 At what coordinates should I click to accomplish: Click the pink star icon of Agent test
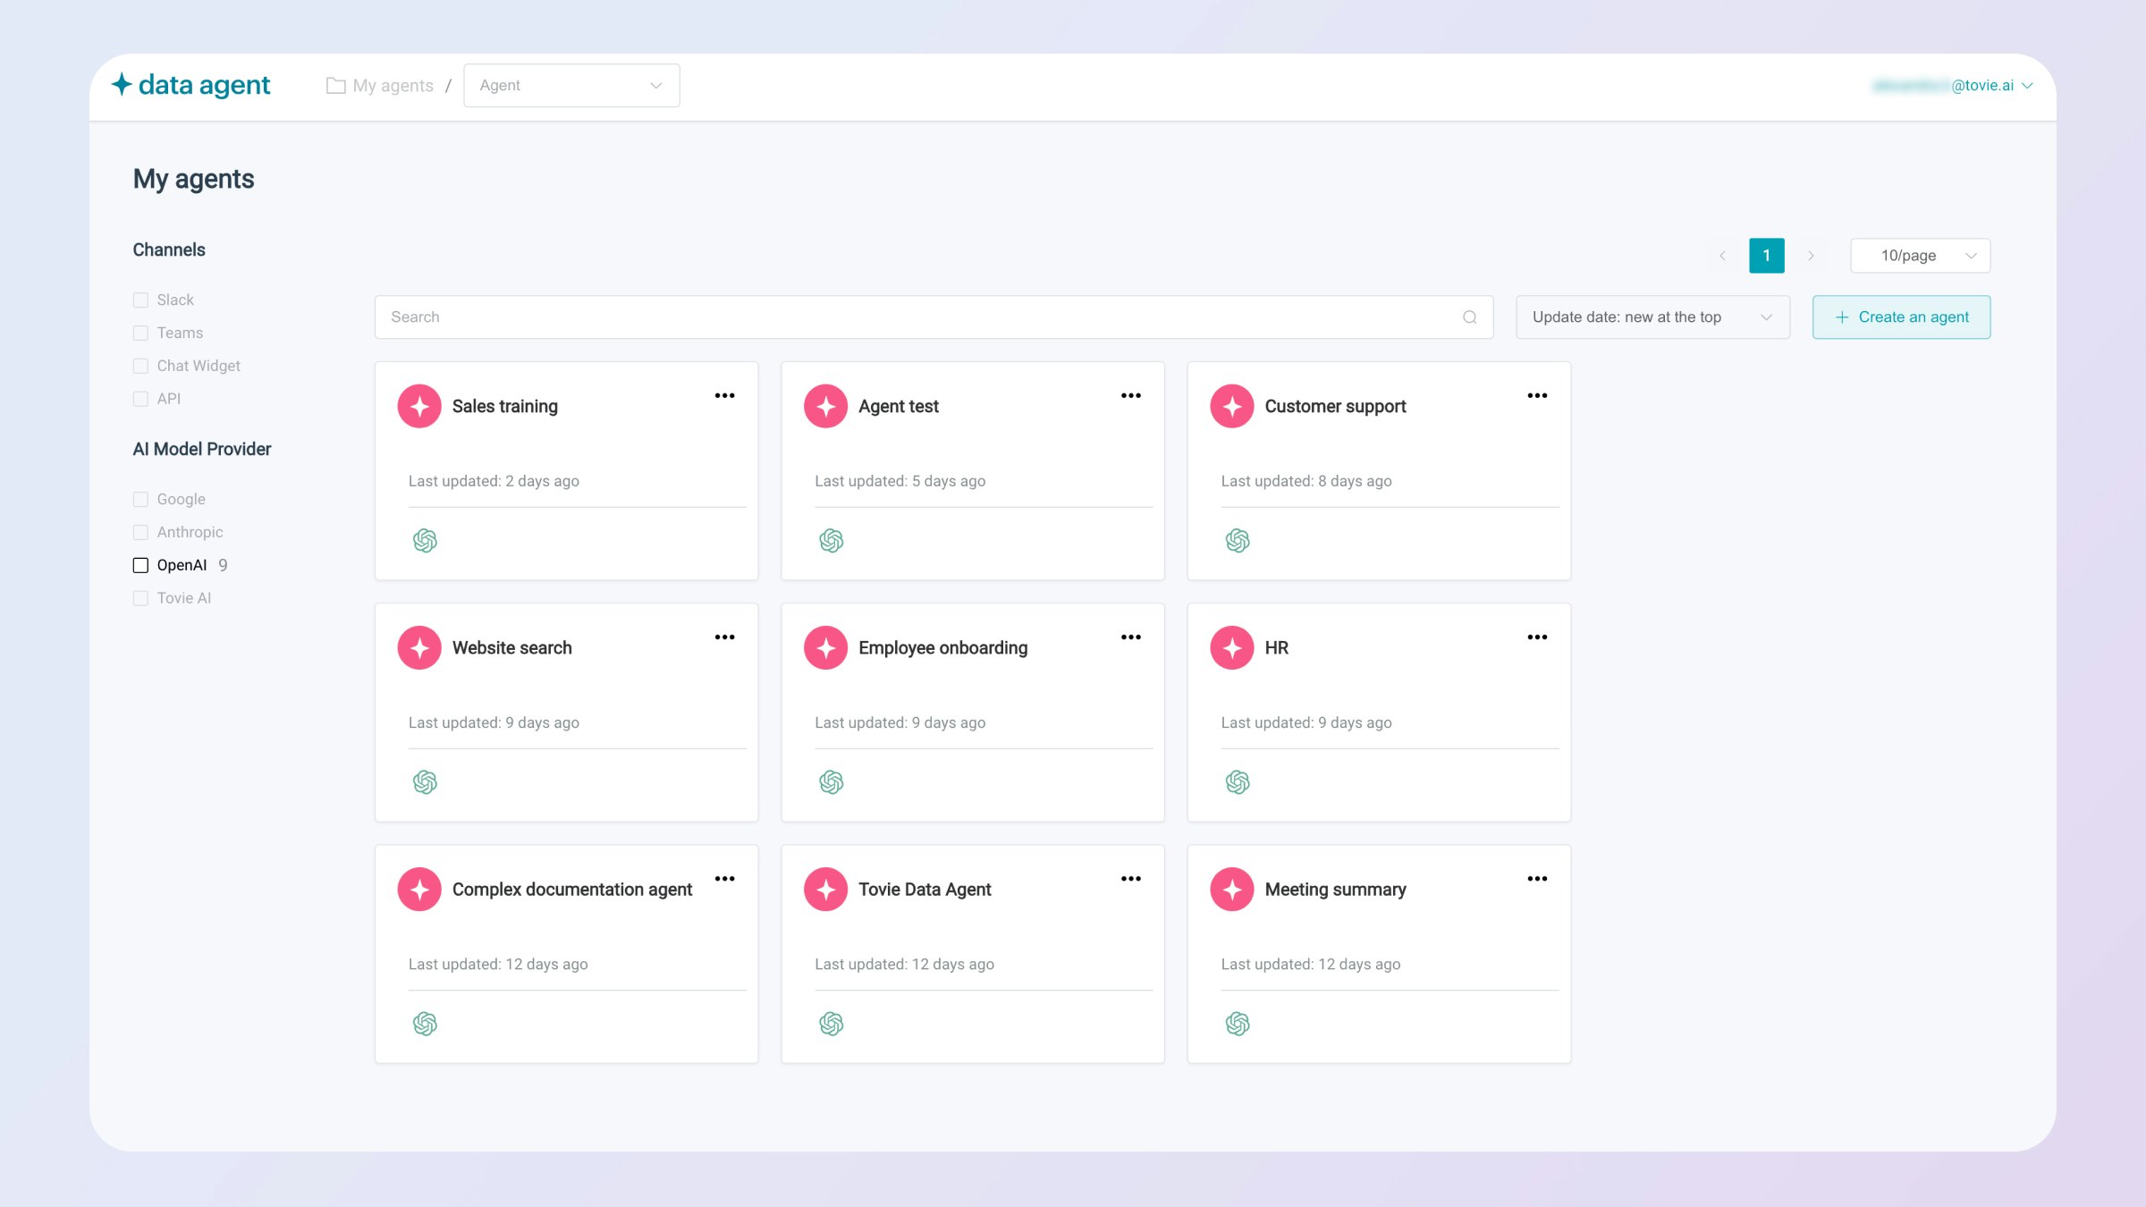click(x=825, y=406)
